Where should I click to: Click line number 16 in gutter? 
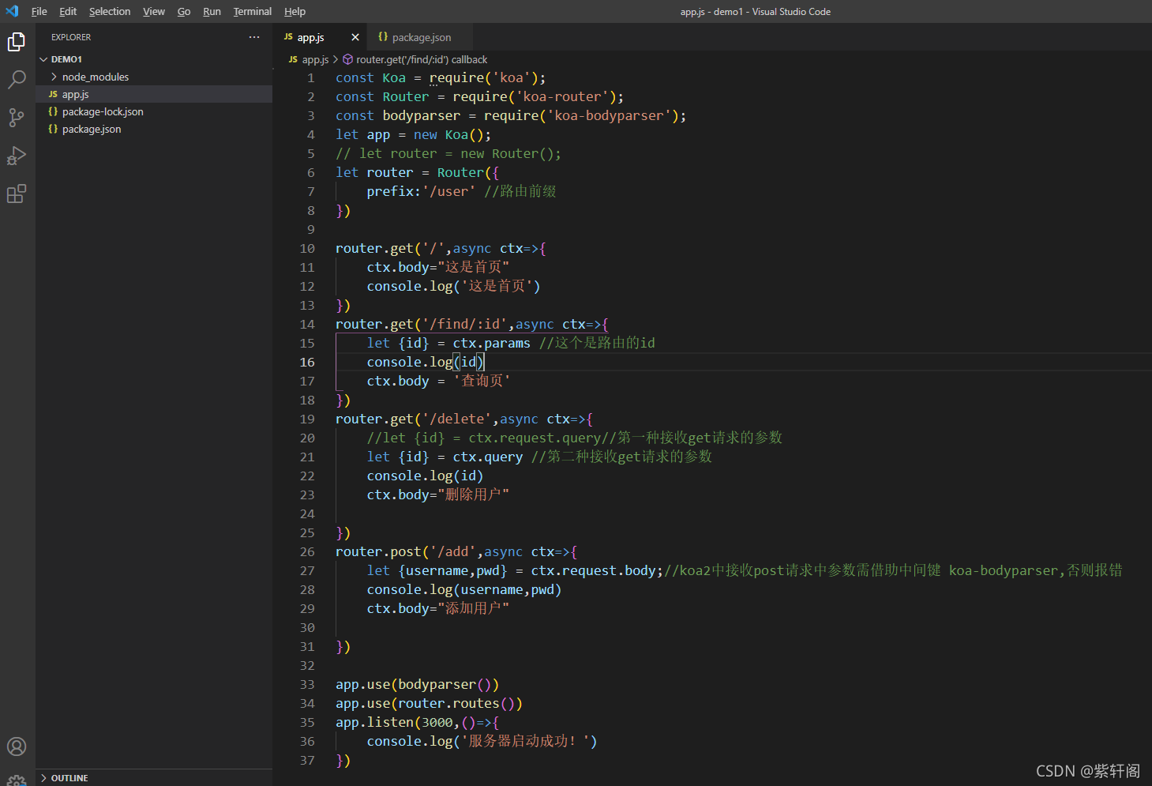coord(307,362)
